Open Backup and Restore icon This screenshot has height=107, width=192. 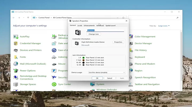coord(54,37)
